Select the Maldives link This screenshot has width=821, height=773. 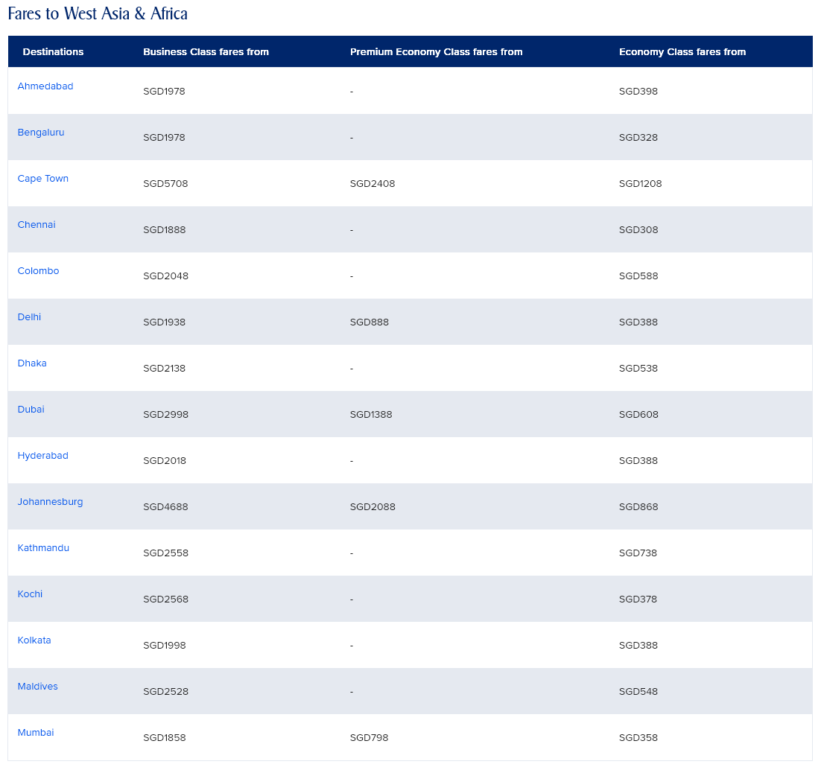[37, 687]
